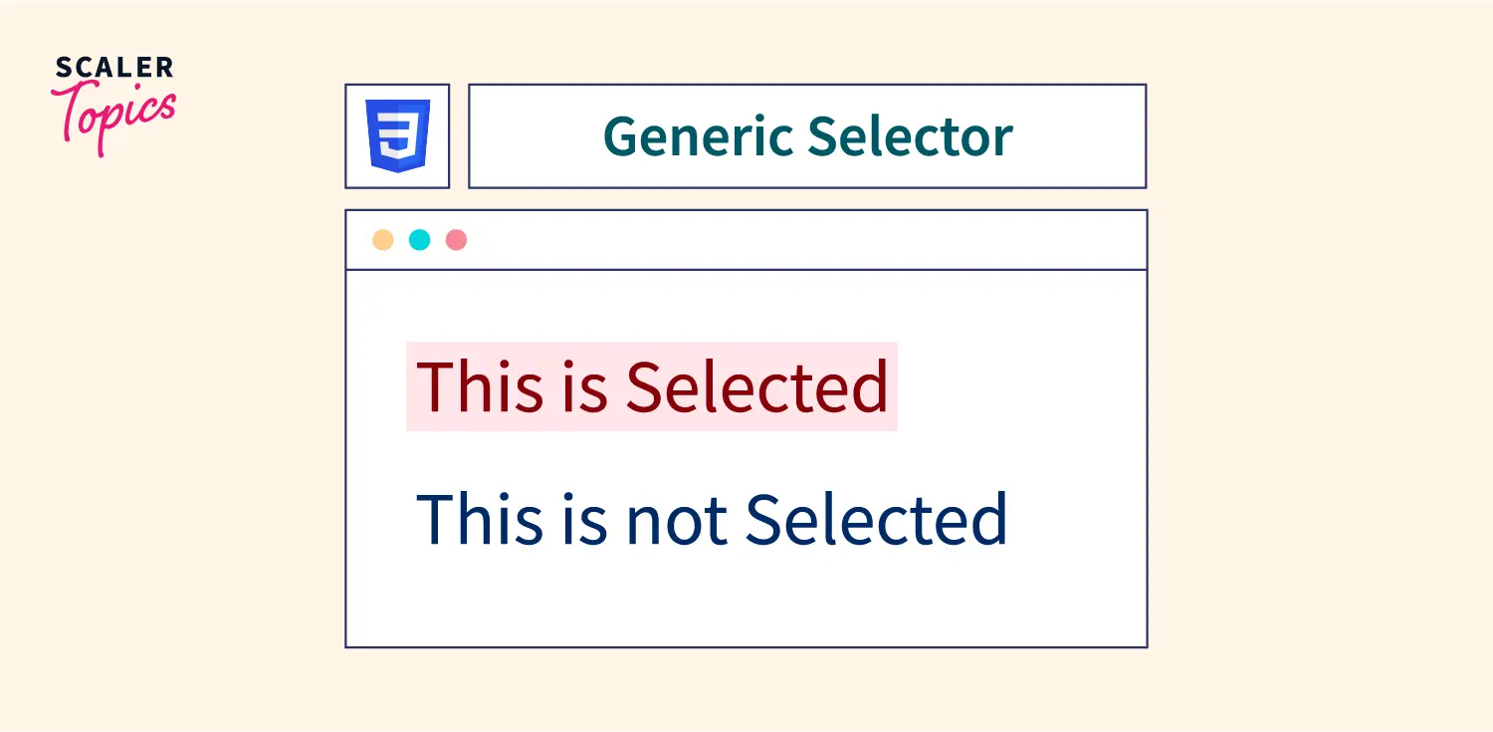The image size is (1493, 732).
Task: Click the word not in blue line
Action: pyautogui.click(x=676, y=519)
